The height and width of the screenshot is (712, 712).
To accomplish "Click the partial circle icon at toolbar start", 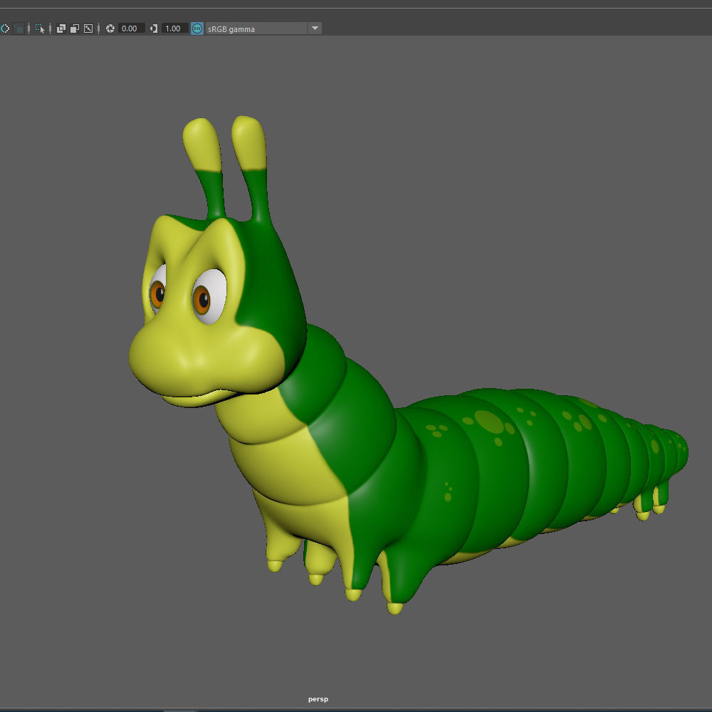I will tap(5, 28).
